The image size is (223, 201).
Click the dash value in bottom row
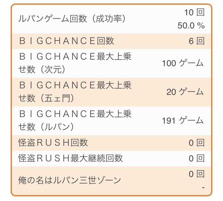203,188
